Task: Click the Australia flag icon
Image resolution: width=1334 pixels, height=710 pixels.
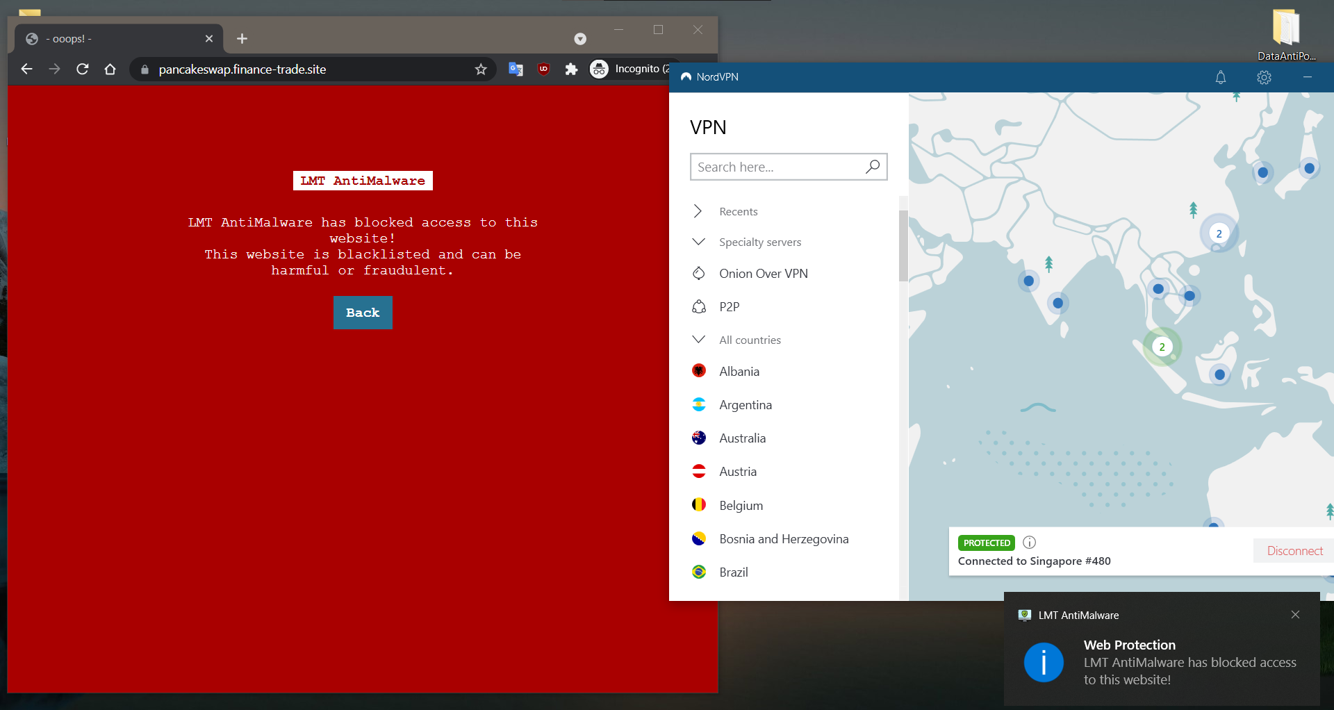Action: (x=699, y=438)
